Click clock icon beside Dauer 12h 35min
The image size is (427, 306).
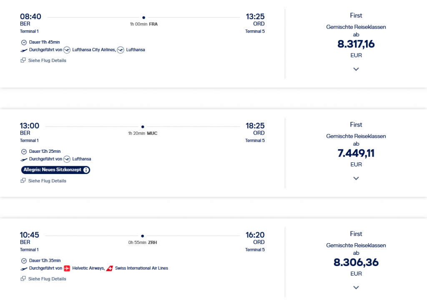tap(24, 261)
